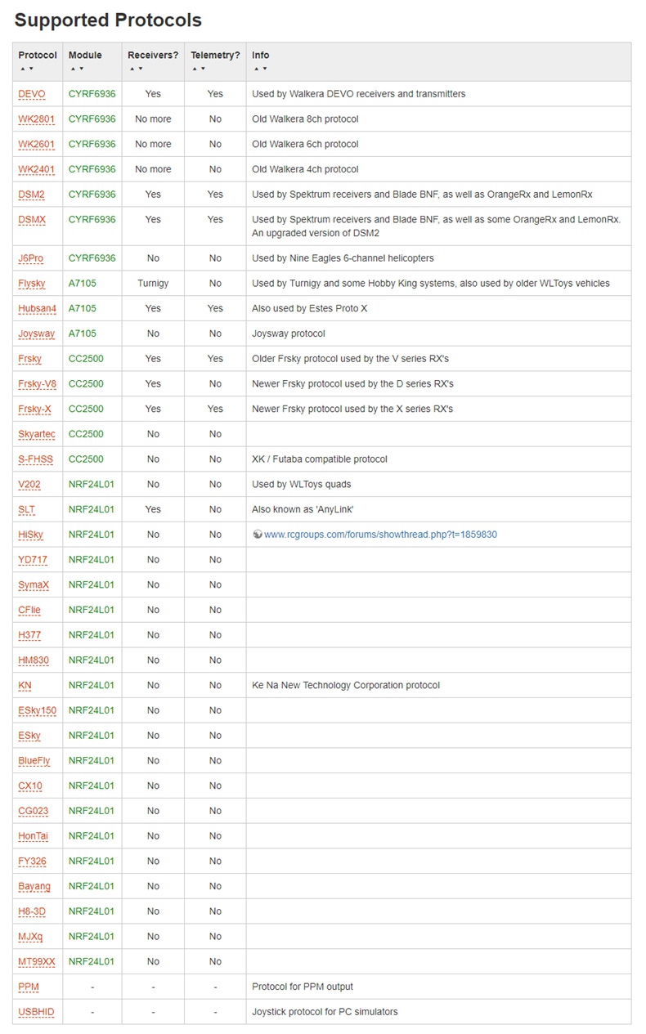Follow the Frsky-X protocol link
Viewport: 646px width, 1034px height.
tap(35, 409)
